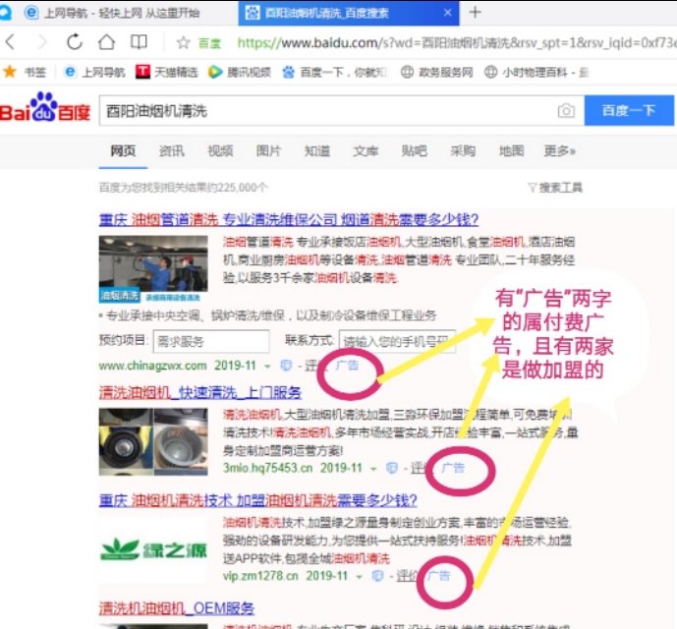Select the 网页 tab
This screenshot has height=629, width=677.
[123, 150]
